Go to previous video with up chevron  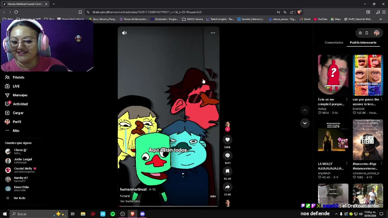click(x=305, y=110)
